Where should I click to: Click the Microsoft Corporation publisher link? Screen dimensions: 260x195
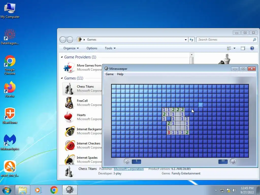(129, 169)
